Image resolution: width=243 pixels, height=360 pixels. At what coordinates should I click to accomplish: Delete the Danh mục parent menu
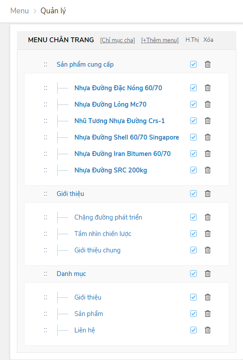(207, 273)
